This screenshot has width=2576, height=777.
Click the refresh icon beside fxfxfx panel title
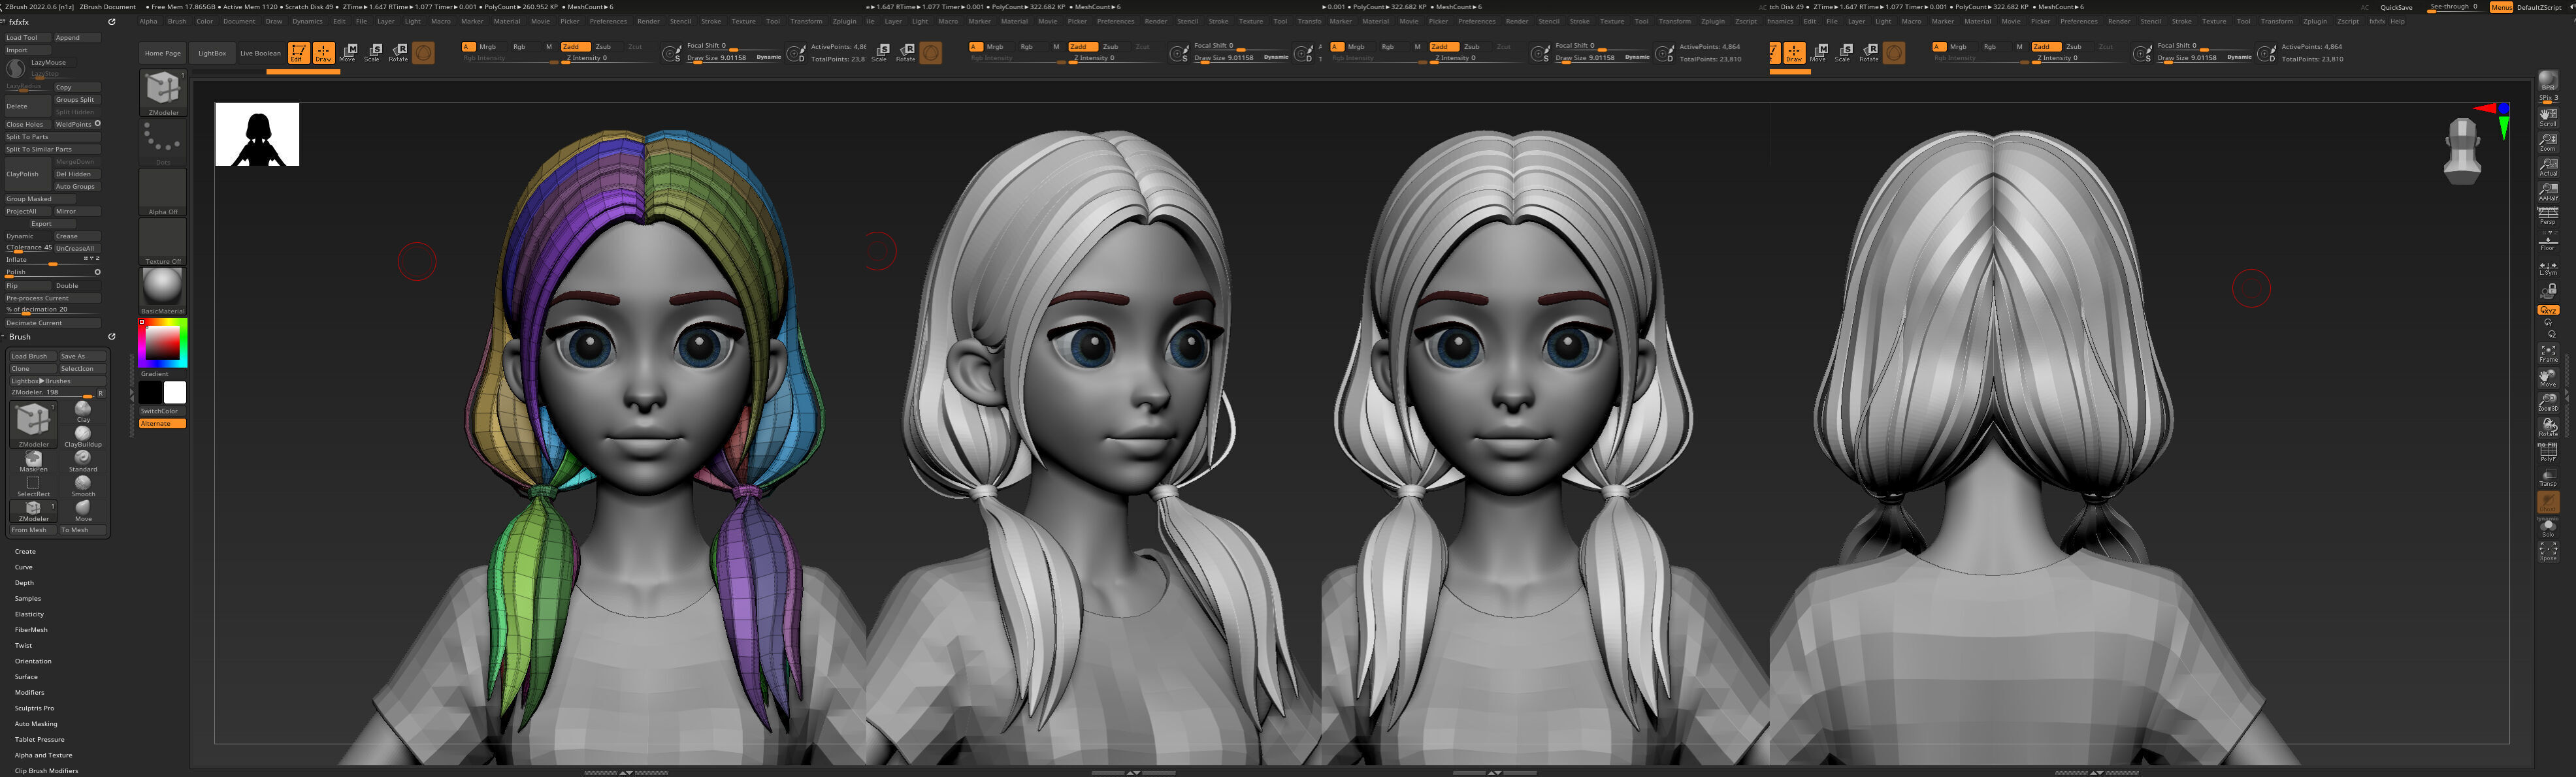[x=111, y=22]
